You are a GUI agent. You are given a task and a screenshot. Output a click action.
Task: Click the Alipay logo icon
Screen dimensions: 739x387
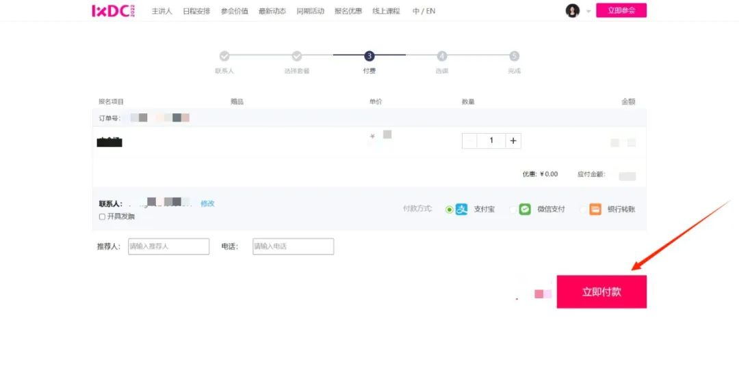462,210
